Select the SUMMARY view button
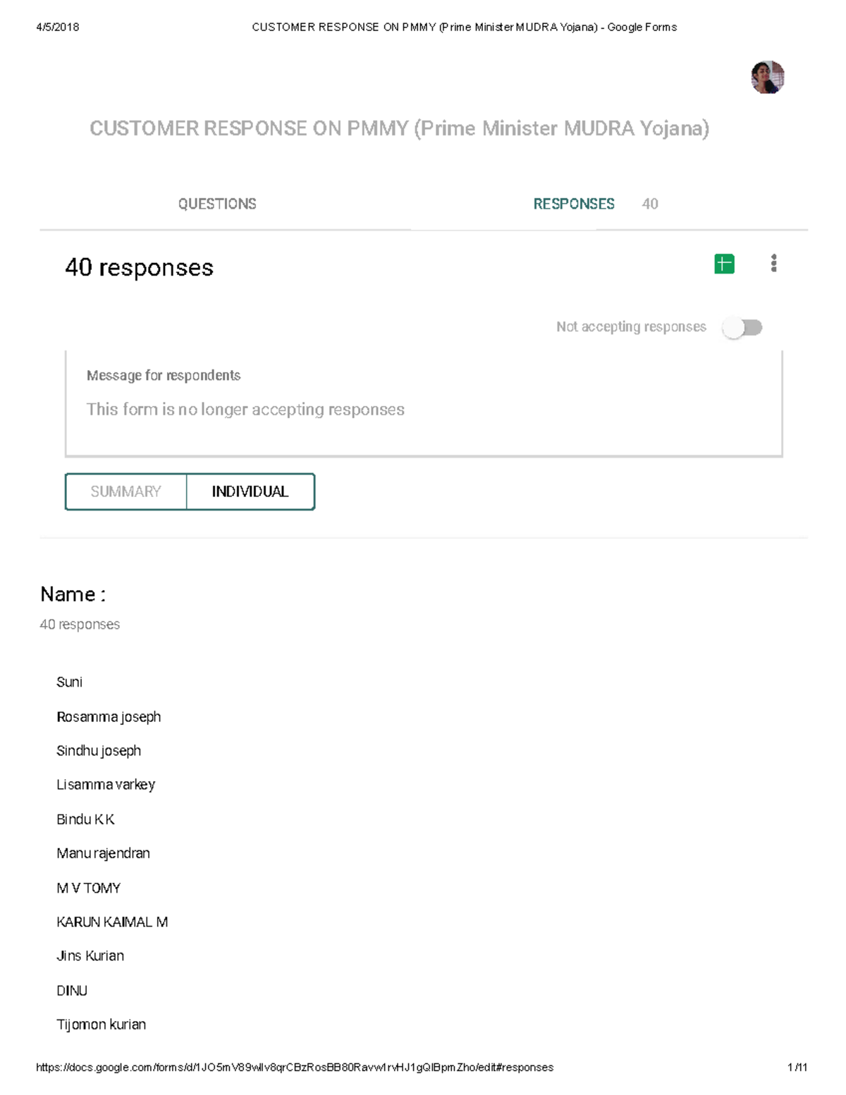 click(x=125, y=491)
